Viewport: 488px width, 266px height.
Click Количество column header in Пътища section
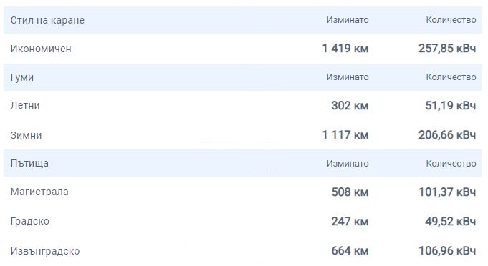(x=451, y=164)
